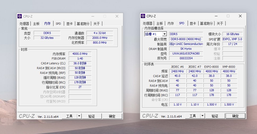Open 显卡 tab in left CPU-Z window
Viewport: 257px width, 134px height.
pos(69,24)
